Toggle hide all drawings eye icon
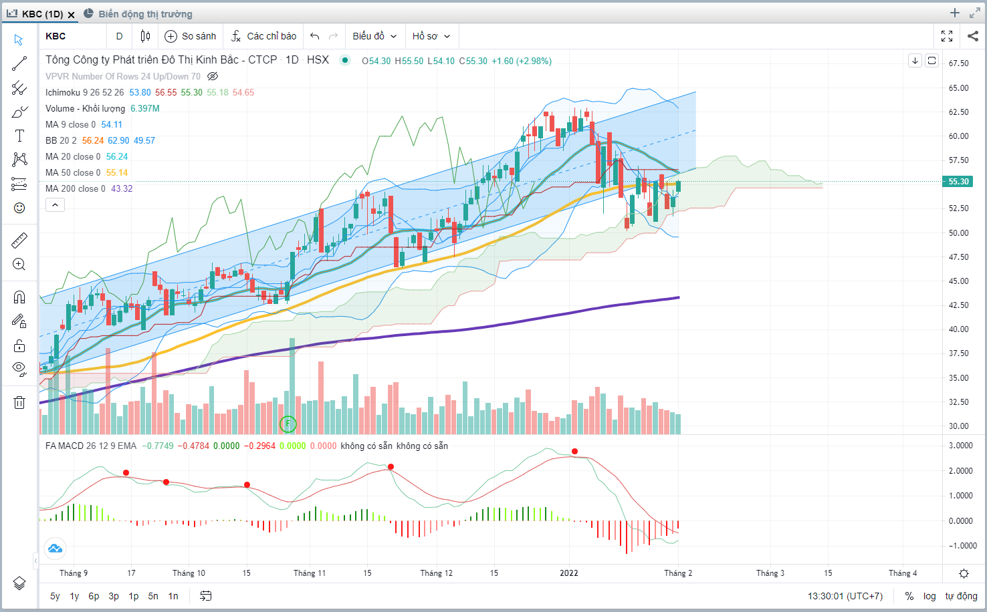Image resolution: width=987 pixels, height=612 pixels. [x=19, y=369]
